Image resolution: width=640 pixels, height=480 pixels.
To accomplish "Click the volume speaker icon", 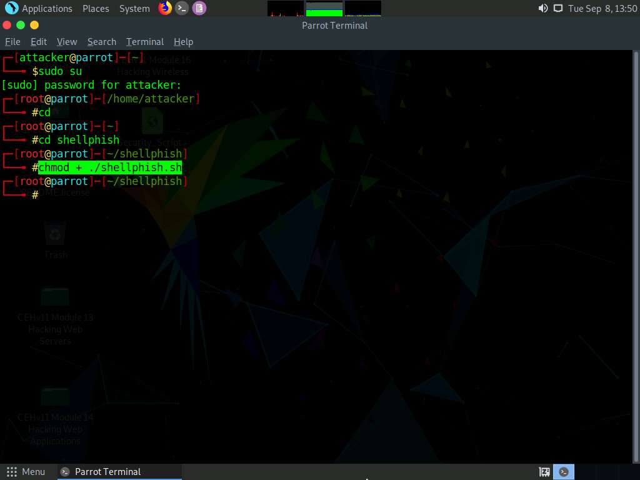I will [543, 8].
